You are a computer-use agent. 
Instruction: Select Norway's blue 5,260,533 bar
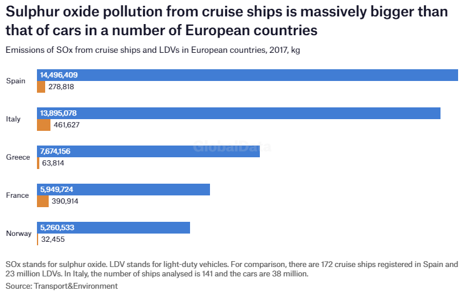coord(113,228)
